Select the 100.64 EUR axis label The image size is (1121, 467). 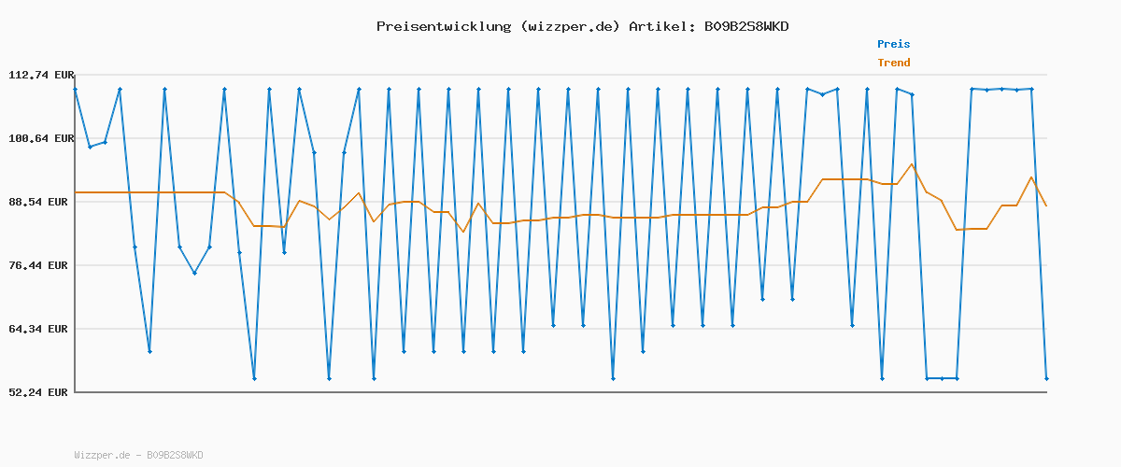click(x=40, y=138)
